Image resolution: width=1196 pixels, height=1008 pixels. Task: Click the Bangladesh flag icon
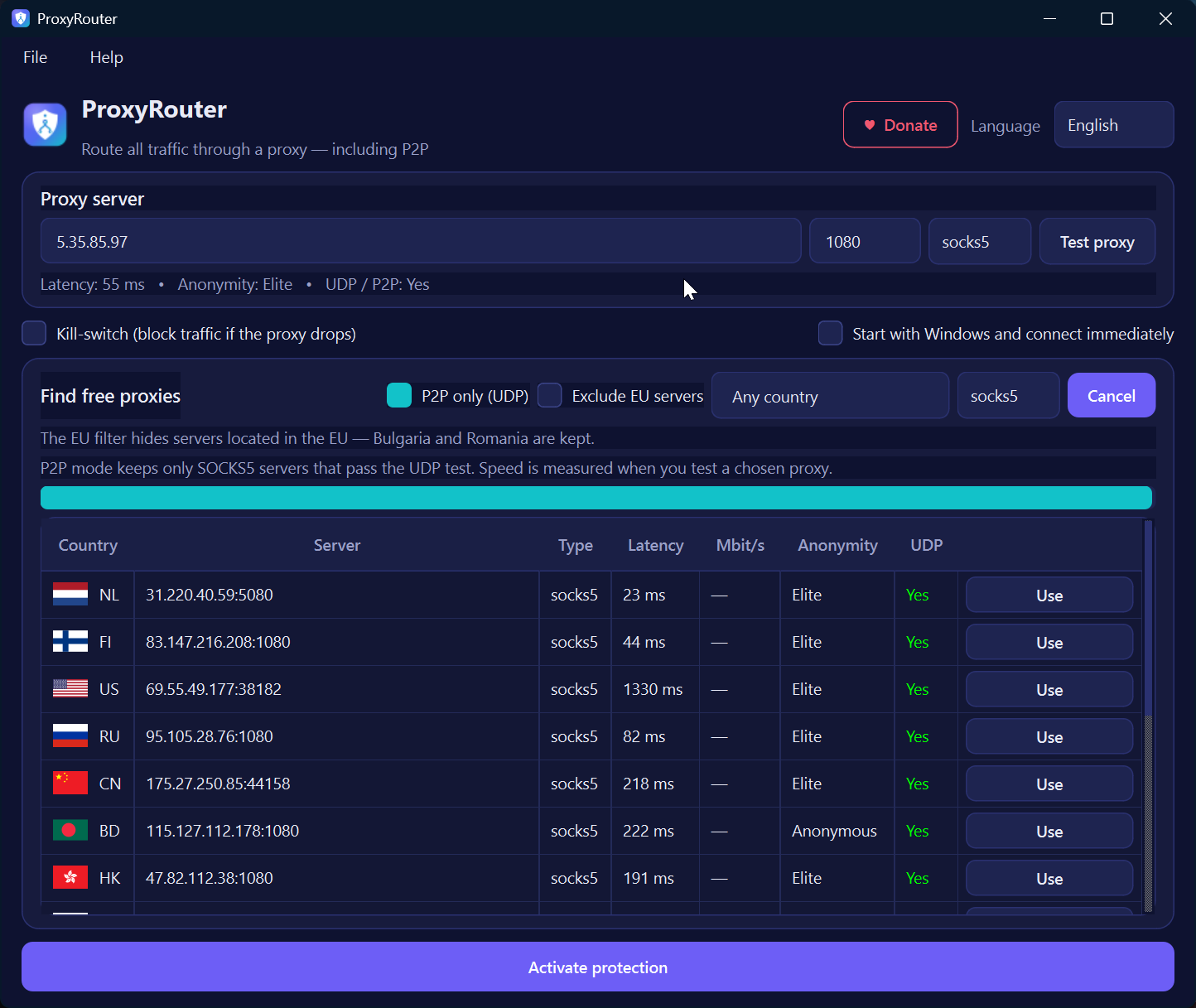click(x=70, y=831)
